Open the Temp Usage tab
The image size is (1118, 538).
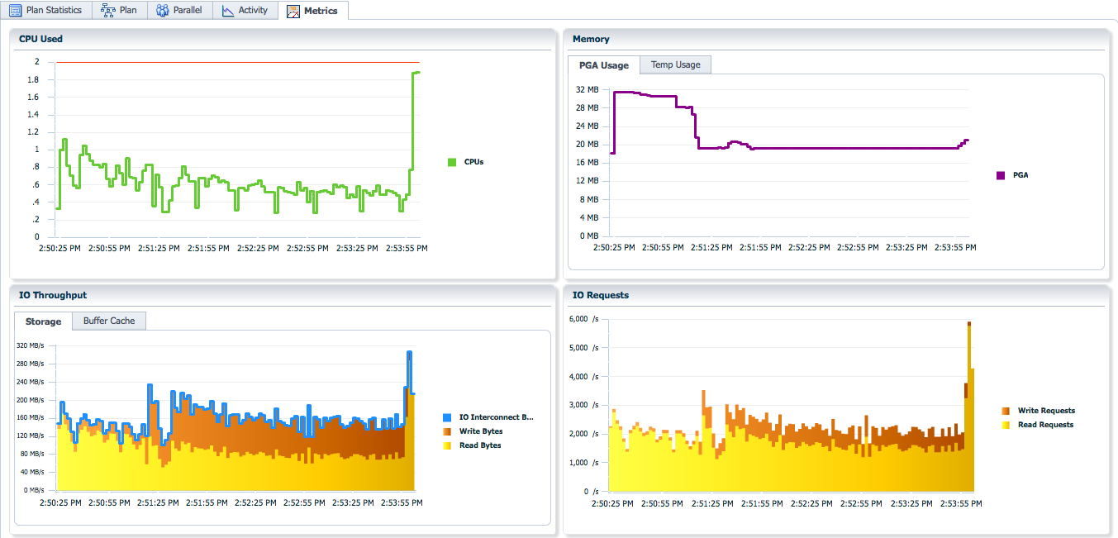point(675,64)
